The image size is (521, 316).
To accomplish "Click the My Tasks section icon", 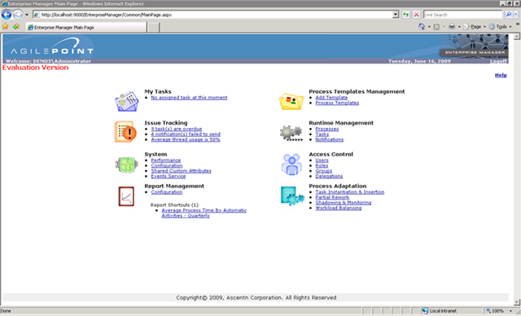I will click(x=127, y=101).
